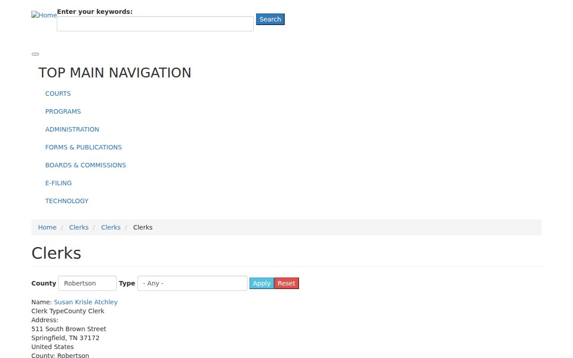
Task: Click the United States address line
Action: (x=52, y=347)
